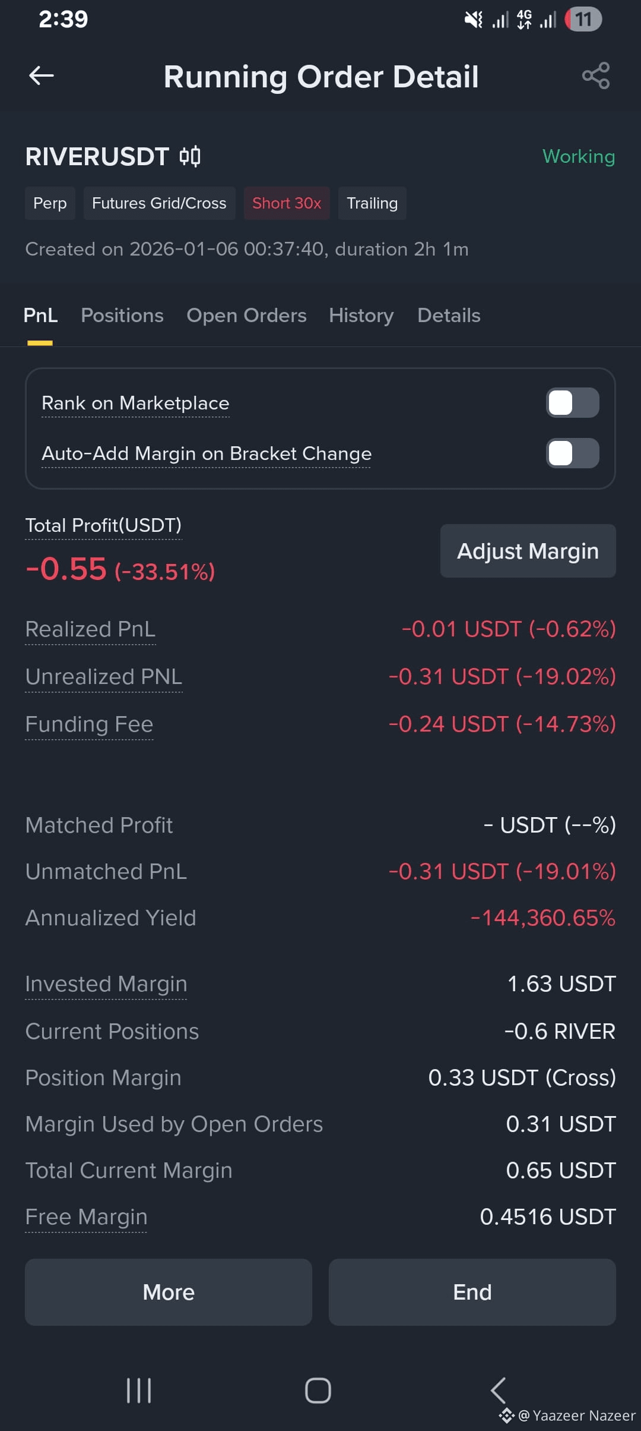Tap the Invested Margin underlined label

tap(106, 984)
